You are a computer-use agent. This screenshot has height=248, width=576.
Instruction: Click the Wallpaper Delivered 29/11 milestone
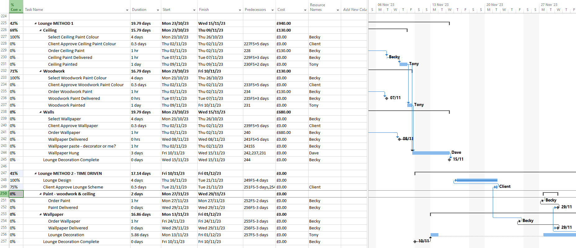(558, 228)
